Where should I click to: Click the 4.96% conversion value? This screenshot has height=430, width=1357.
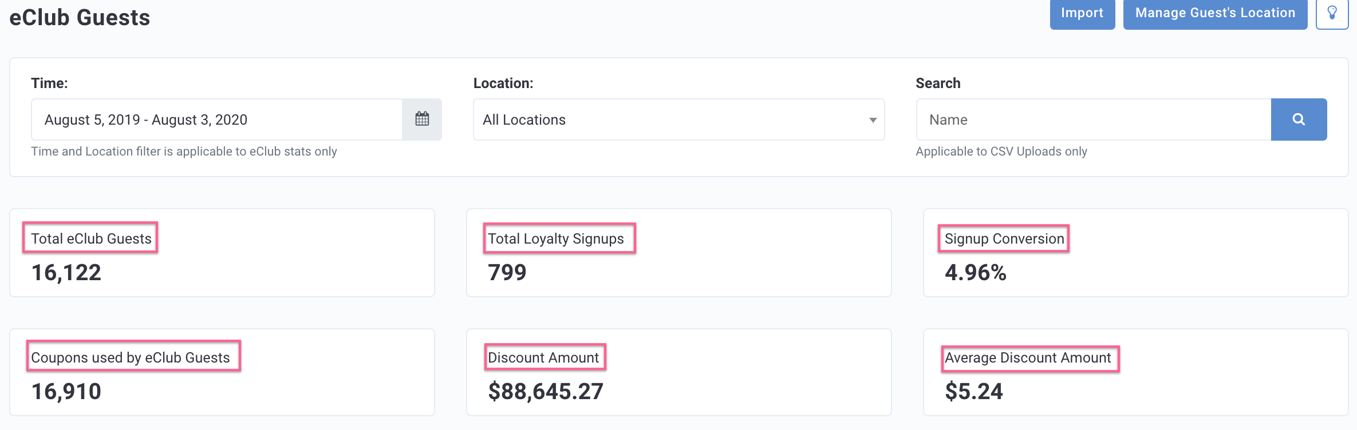click(976, 273)
